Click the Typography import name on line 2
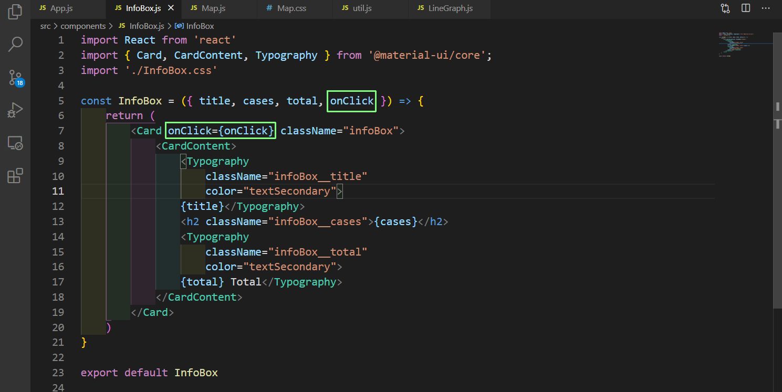Viewport: 782px width, 392px height. [287, 55]
